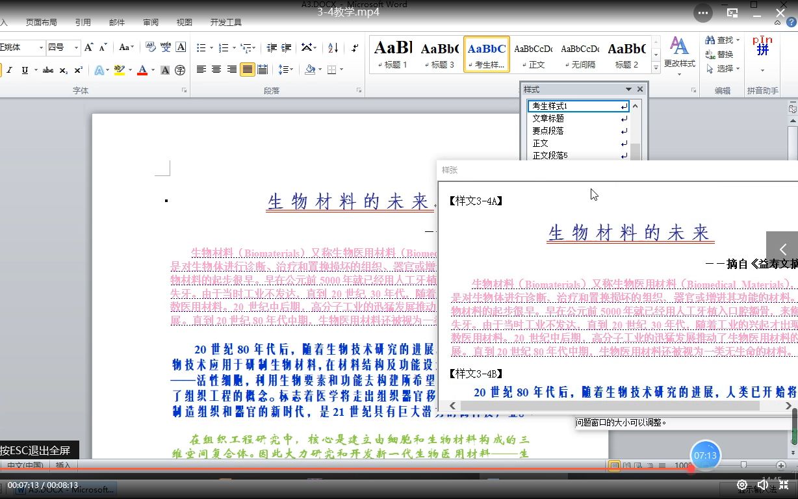The image size is (798, 499).
Task: Apply subscript formatting
Action: [64, 70]
